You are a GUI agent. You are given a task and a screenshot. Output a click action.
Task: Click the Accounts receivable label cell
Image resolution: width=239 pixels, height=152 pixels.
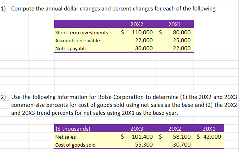click(77, 40)
